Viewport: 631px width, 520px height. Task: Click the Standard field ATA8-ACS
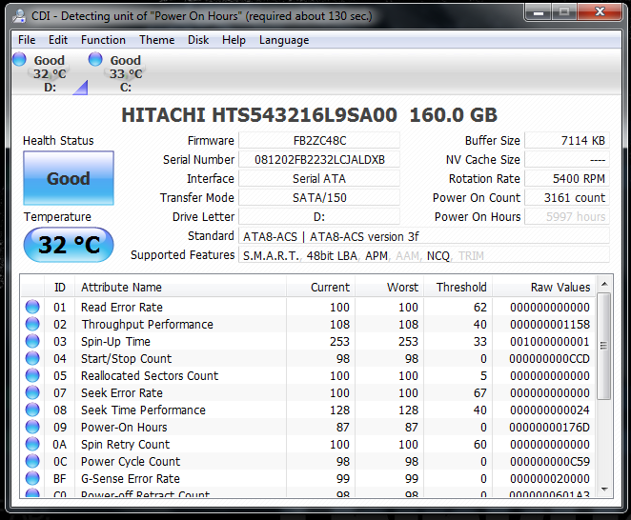click(x=424, y=236)
